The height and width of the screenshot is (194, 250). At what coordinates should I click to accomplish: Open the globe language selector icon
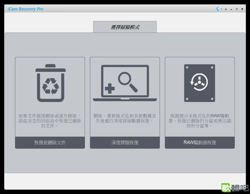click(x=217, y=9)
